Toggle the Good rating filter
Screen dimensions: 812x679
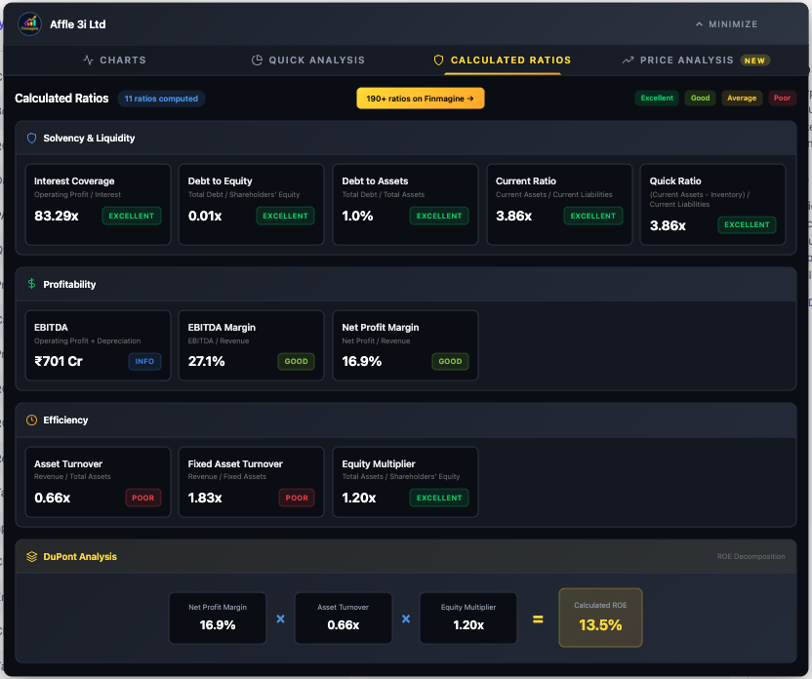coord(700,99)
